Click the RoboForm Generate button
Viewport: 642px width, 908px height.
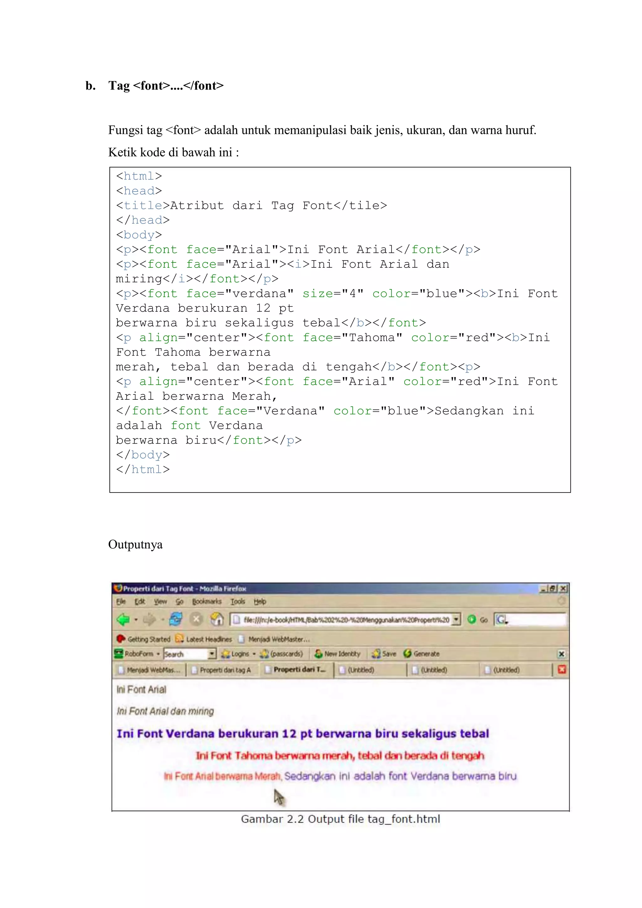tap(421, 654)
